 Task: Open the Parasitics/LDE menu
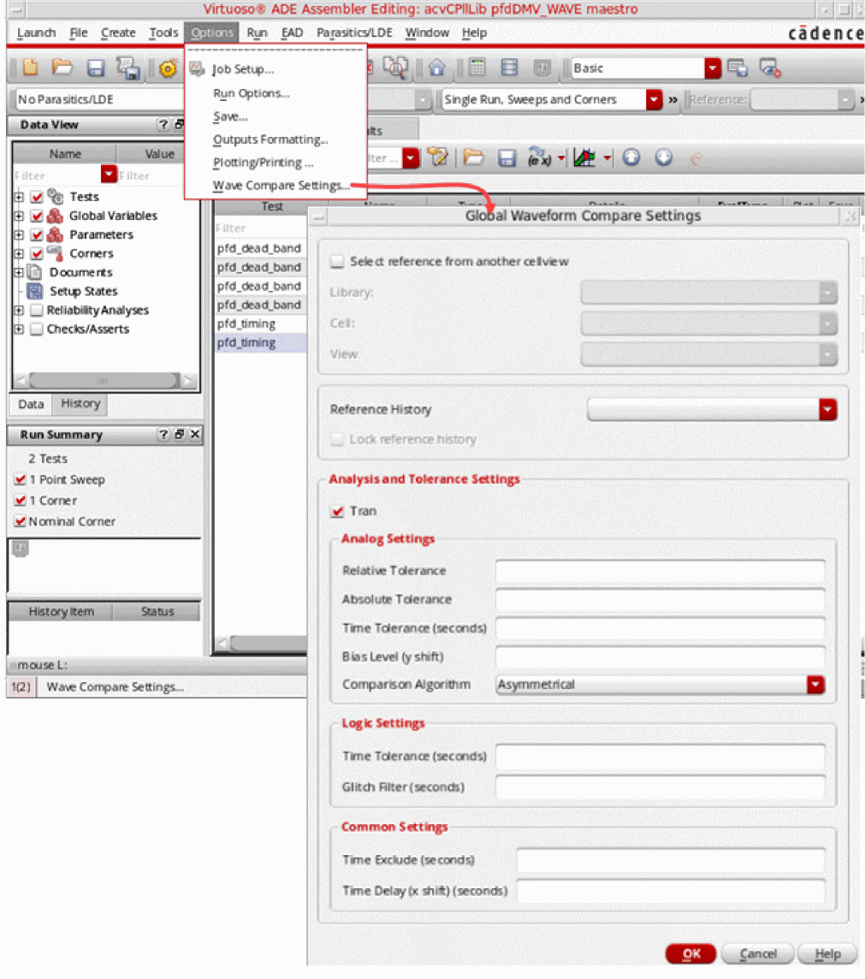tap(354, 33)
